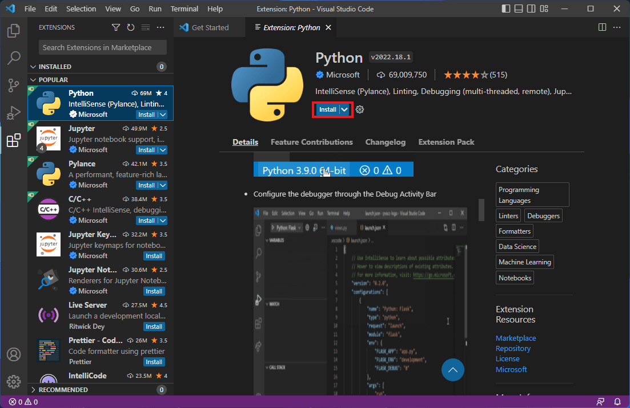This screenshot has height=408, width=630.
Task: Open the Selection menu
Action: click(81, 9)
